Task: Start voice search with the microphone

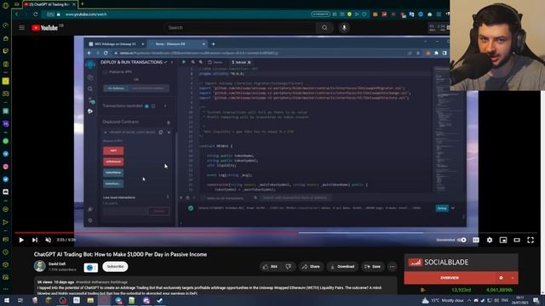Action: click(x=344, y=27)
